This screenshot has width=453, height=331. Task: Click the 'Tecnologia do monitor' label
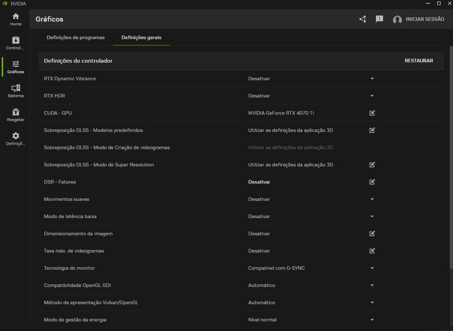pos(69,268)
